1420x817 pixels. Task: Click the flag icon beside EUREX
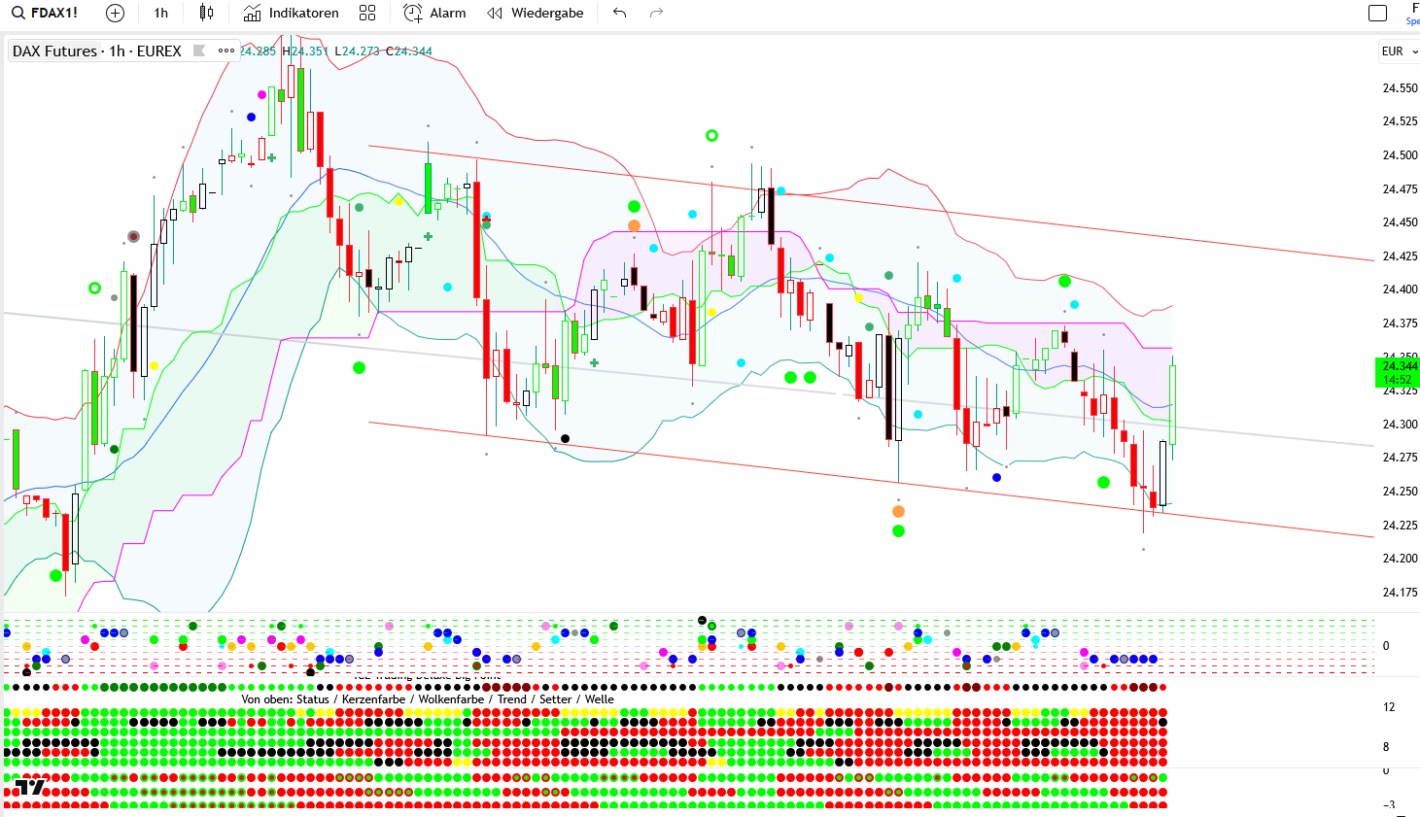pos(199,51)
